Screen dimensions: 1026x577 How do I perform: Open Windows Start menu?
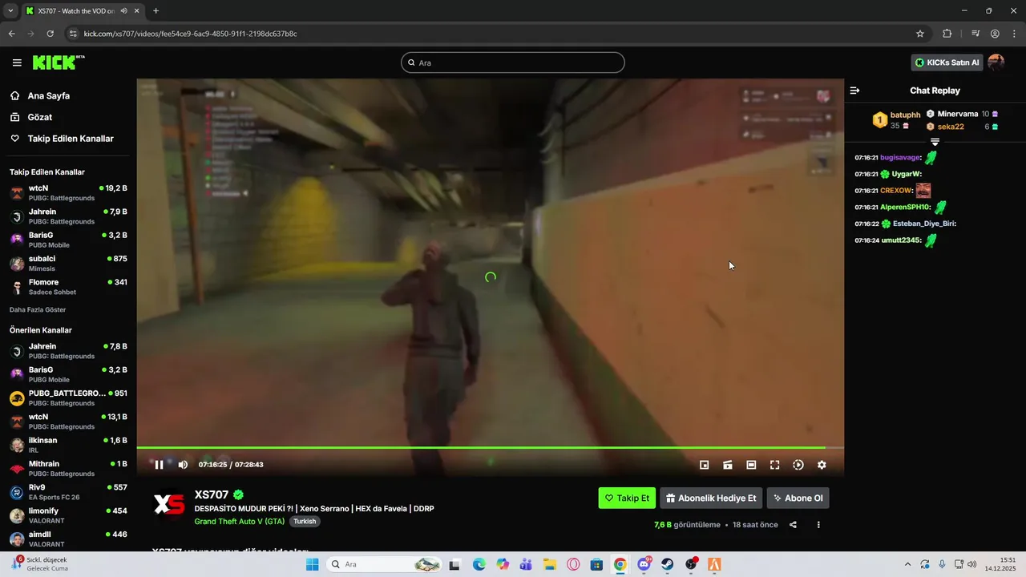(x=312, y=564)
